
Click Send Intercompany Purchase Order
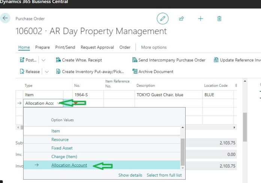tap(169, 60)
